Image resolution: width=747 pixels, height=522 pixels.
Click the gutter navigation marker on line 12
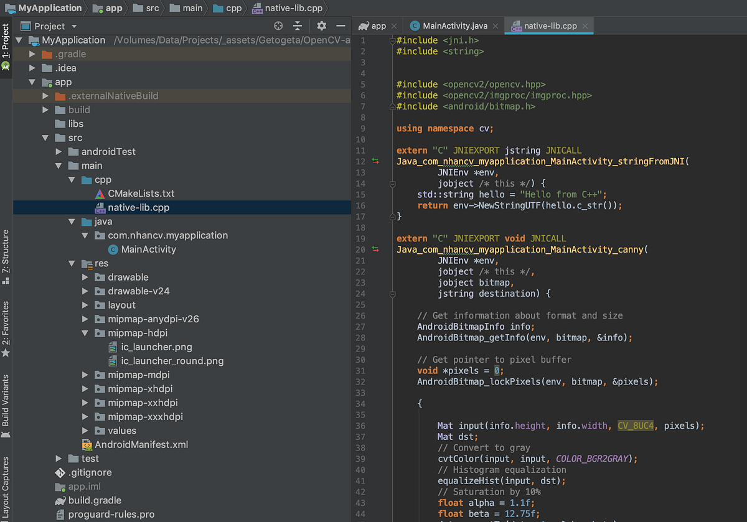375,161
